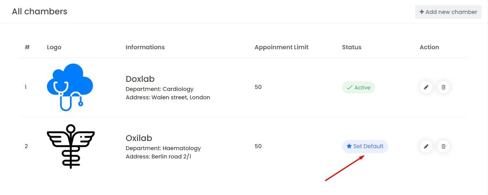The width and height of the screenshot is (488, 195).
Task: Click the Status column header
Action: 352,47
